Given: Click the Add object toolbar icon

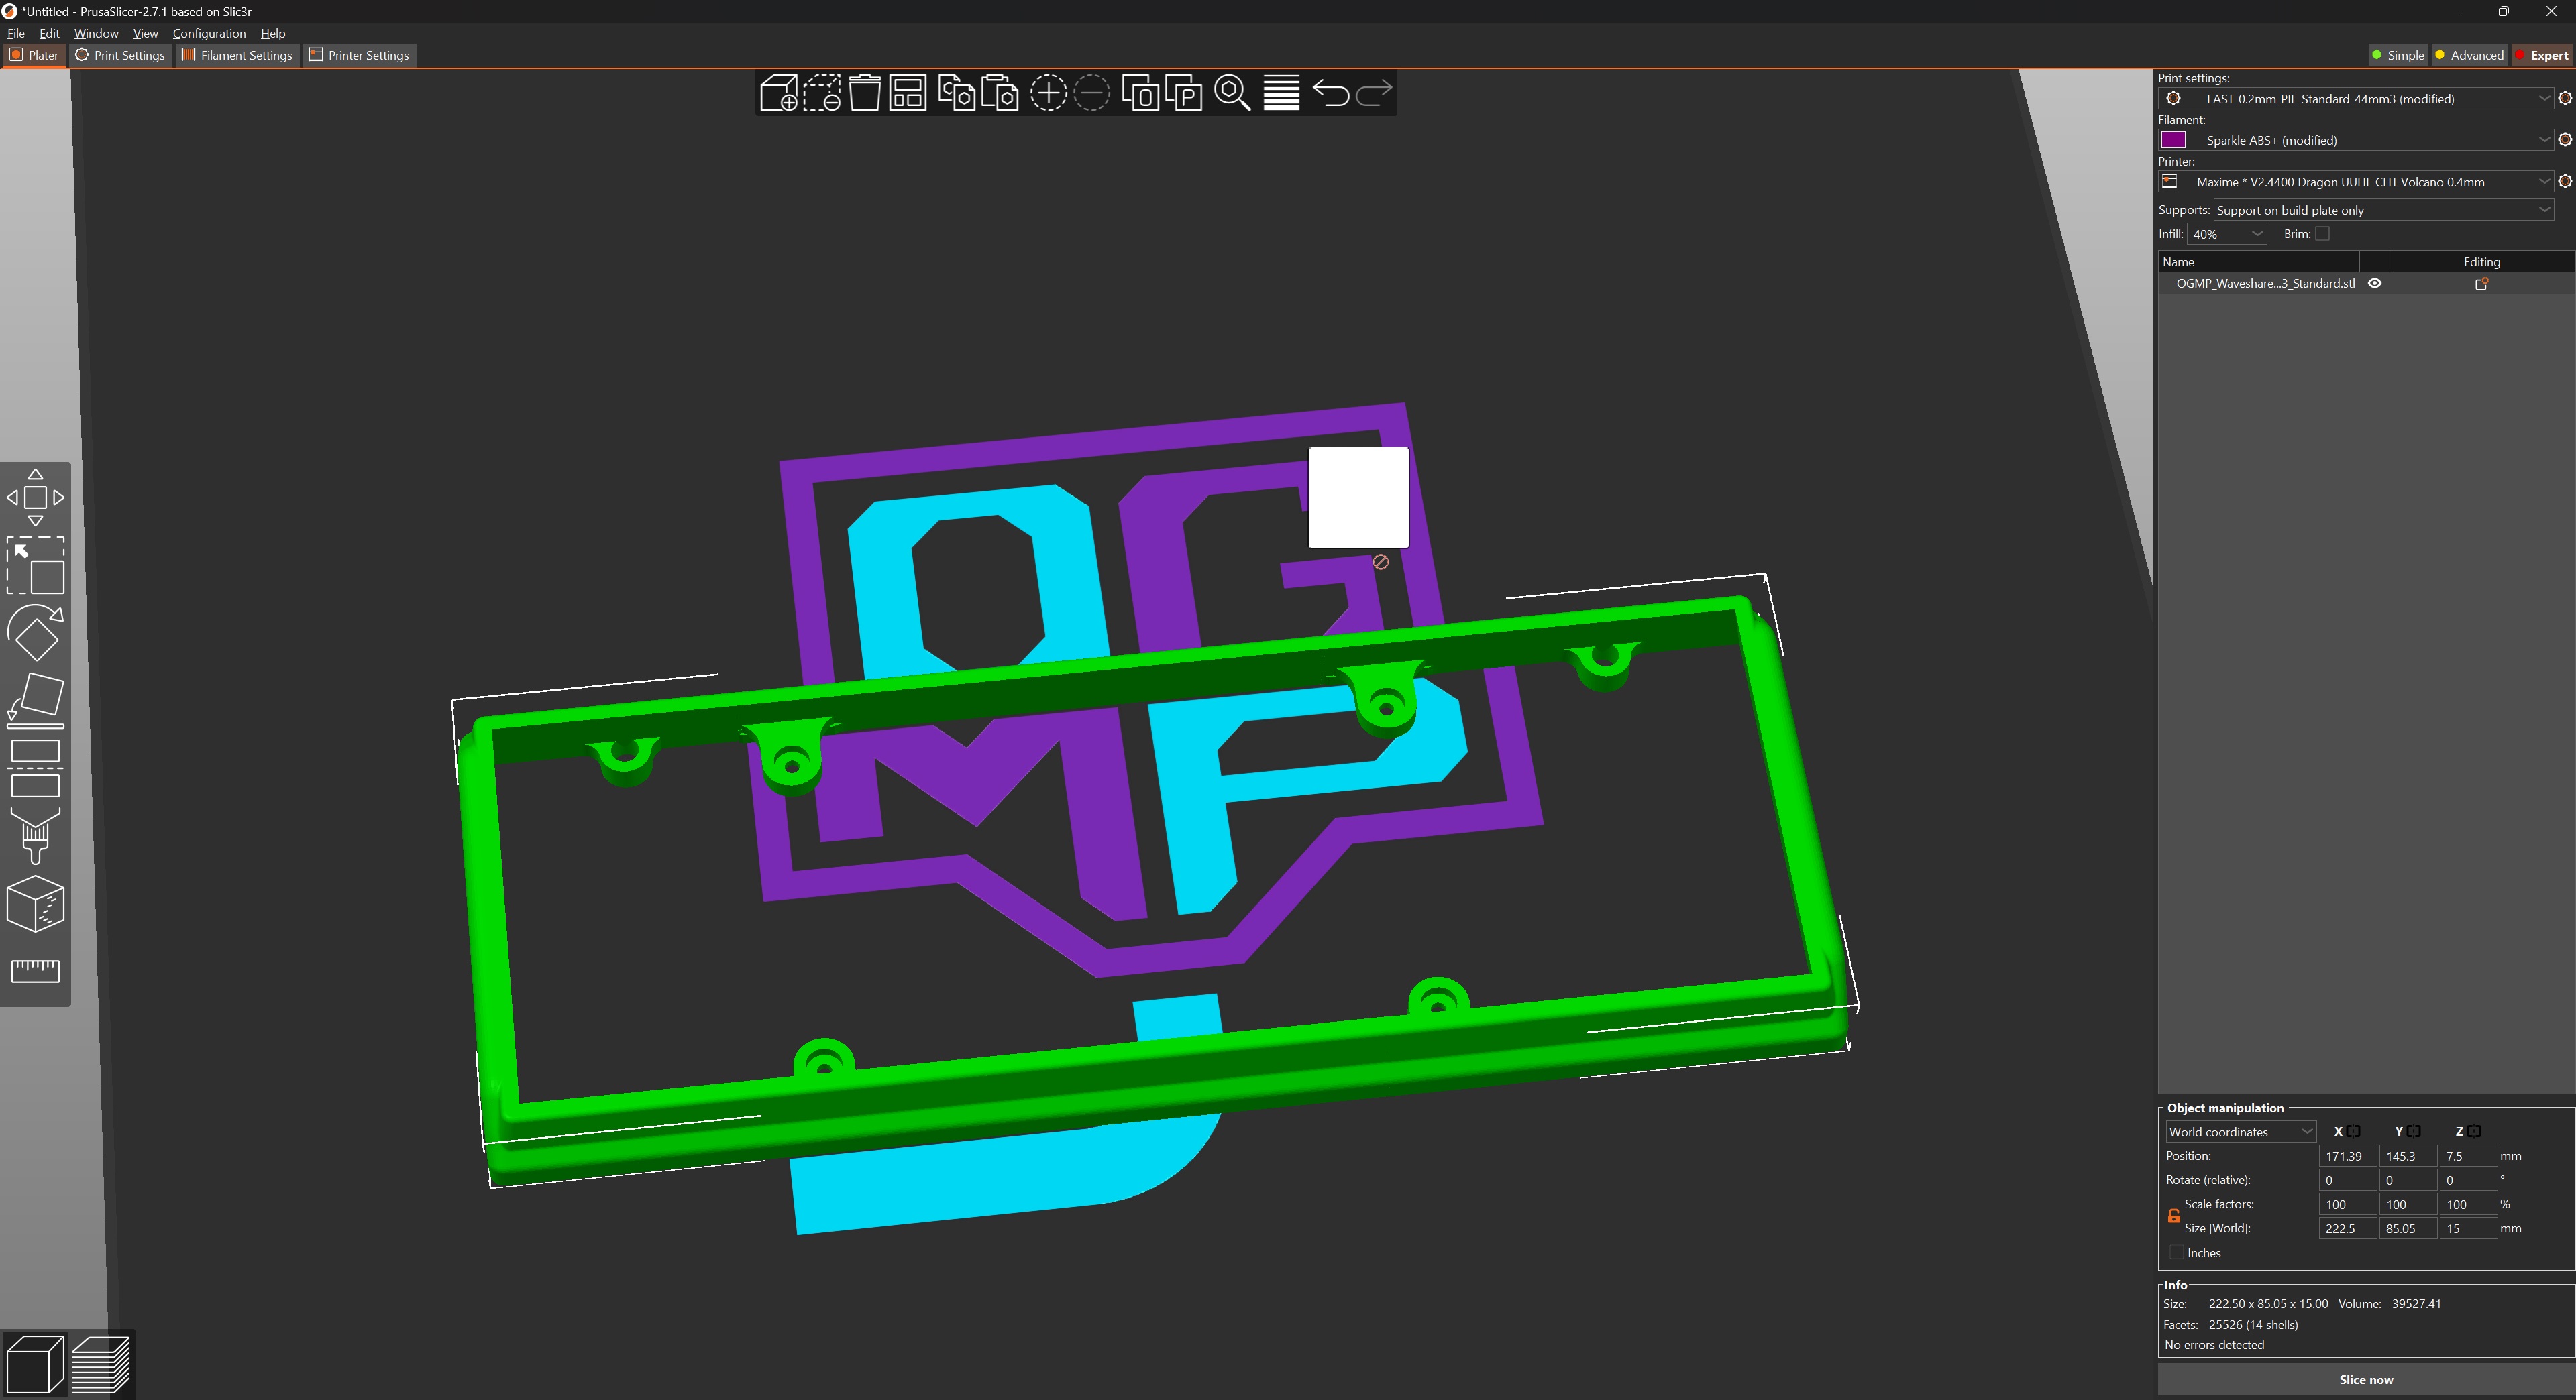Looking at the screenshot, I should coord(778,94).
